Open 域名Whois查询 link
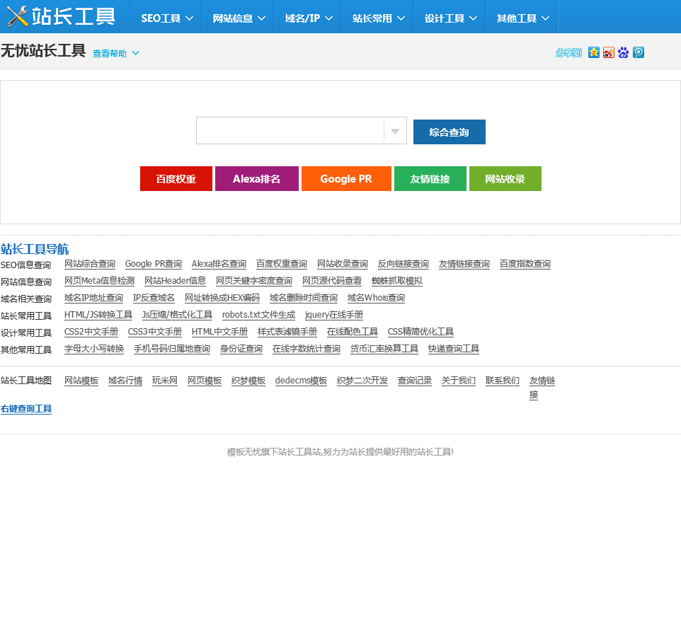 coord(376,298)
